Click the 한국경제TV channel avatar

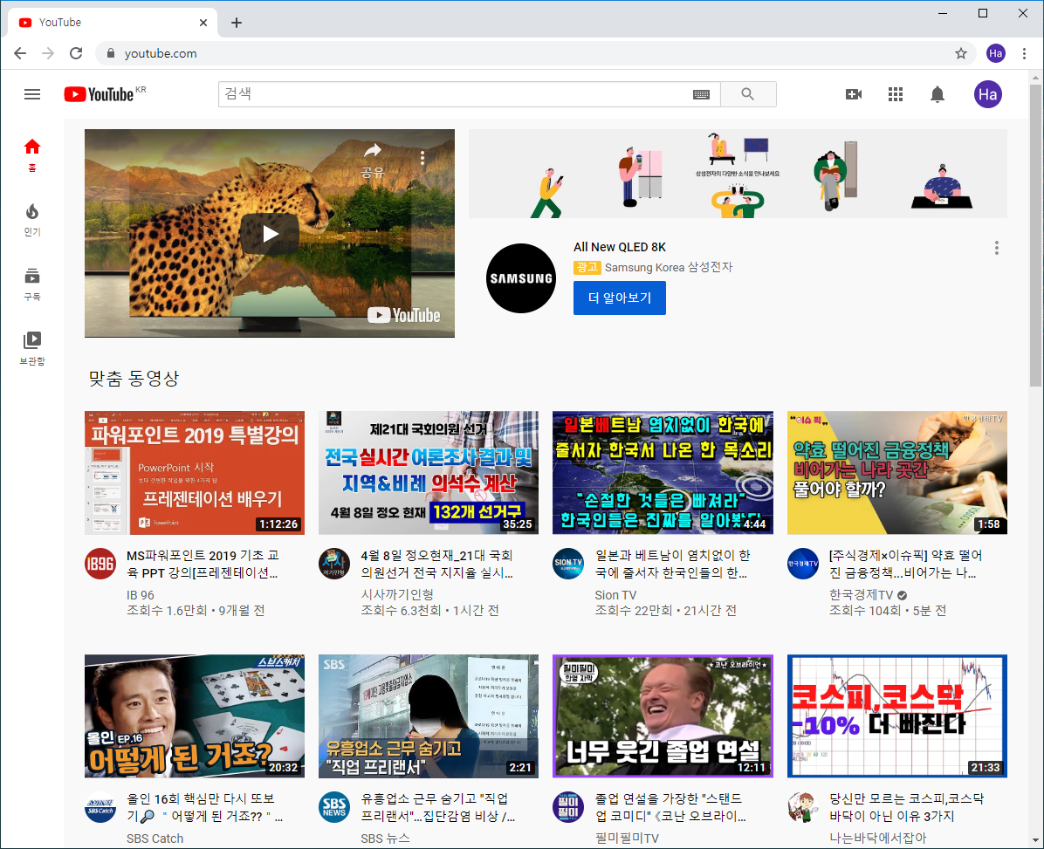(x=803, y=565)
